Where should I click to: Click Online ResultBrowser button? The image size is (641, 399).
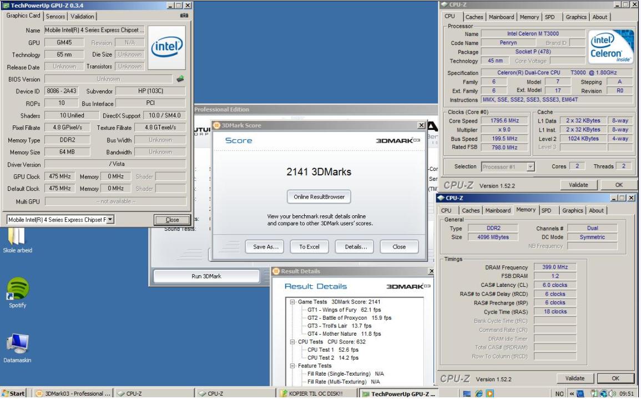(319, 196)
